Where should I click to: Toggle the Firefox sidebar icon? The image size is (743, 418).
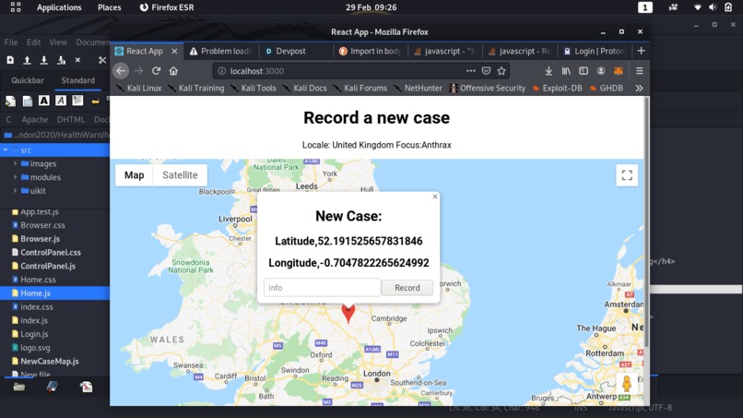click(584, 71)
